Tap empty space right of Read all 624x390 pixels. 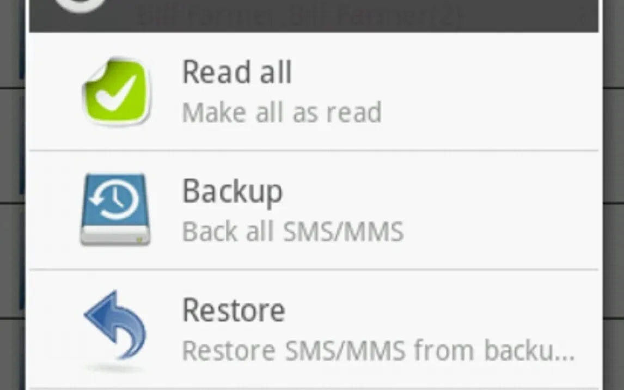[446, 72]
